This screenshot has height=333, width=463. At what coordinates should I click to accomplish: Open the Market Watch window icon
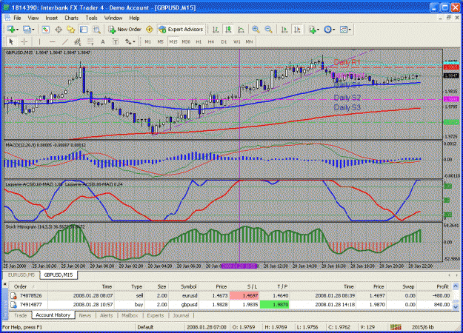(45, 30)
